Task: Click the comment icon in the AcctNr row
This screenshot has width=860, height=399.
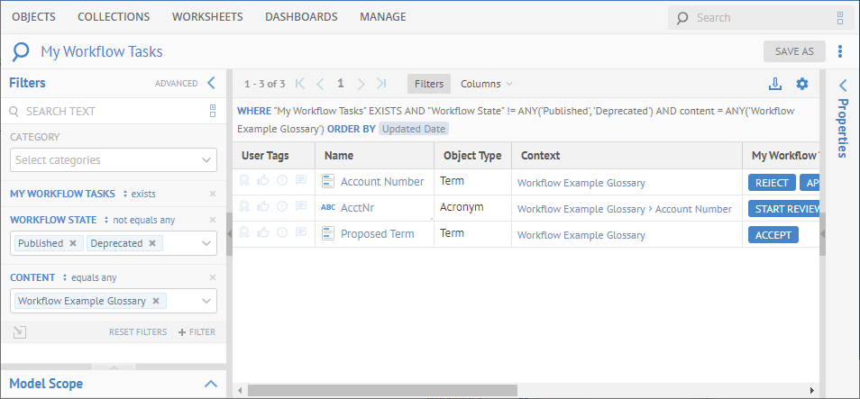Action: [x=301, y=207]
